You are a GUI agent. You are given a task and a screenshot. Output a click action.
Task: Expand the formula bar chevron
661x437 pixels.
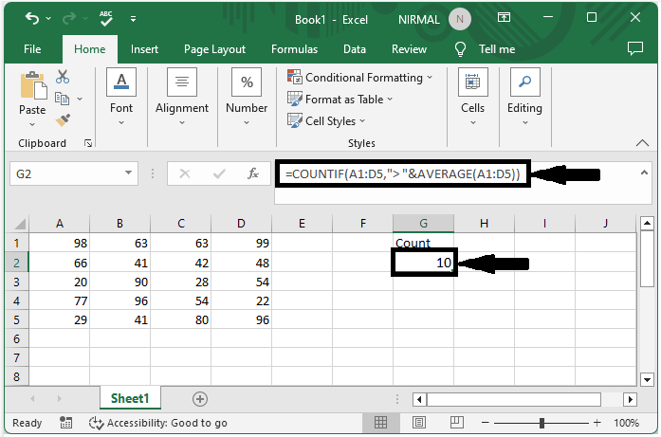point(644,173)
